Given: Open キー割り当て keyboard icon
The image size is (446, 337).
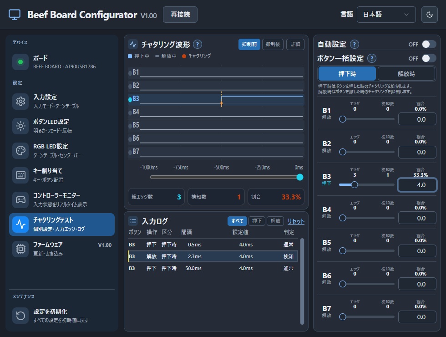Looking at the screenshot, I should point(20,175).
